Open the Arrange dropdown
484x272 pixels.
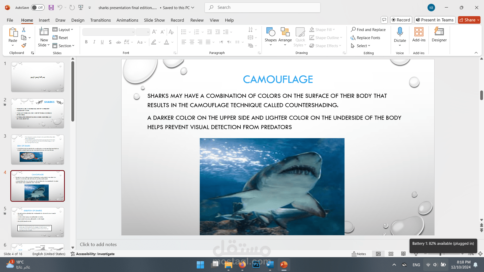tap(285, 37)
